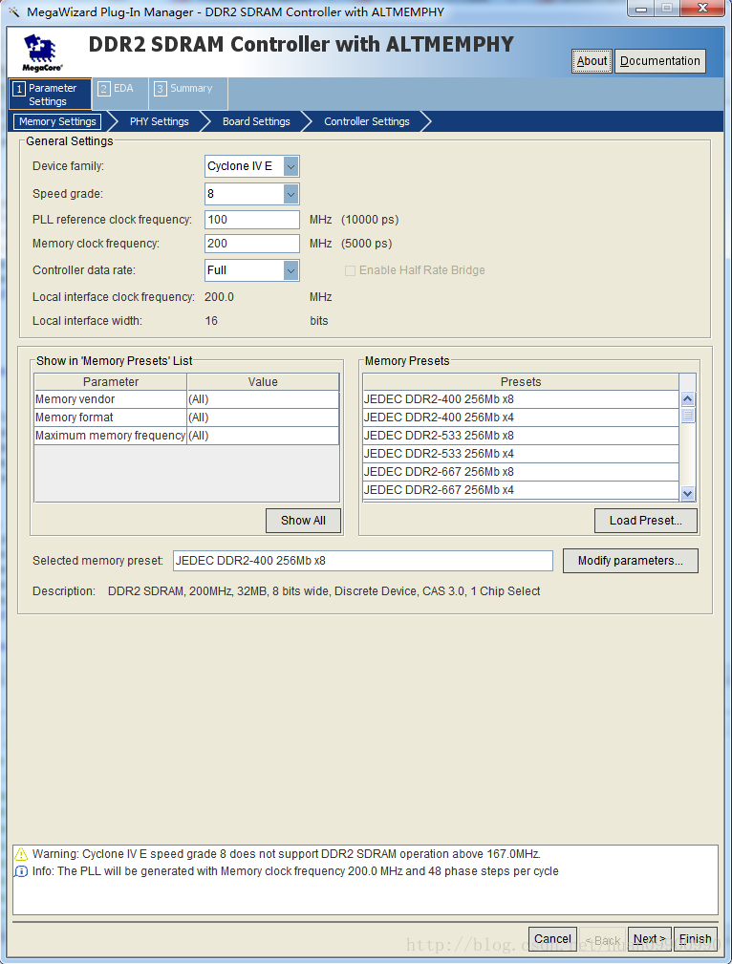The height and width of the screenshot is (964, 732).
Task: Click the Load Preset... button
Action: pos(646,521)
